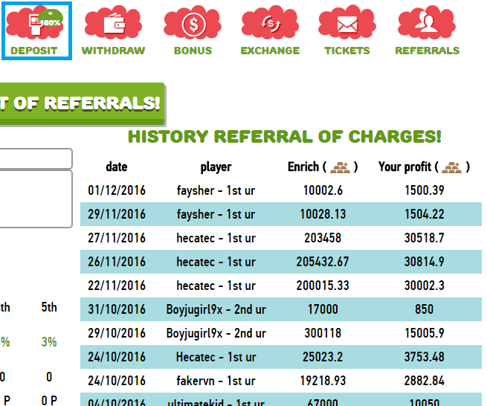This screenshot has width=487, height=406.
Task: Click the 'player' column header
Action: tap(216, 167)
